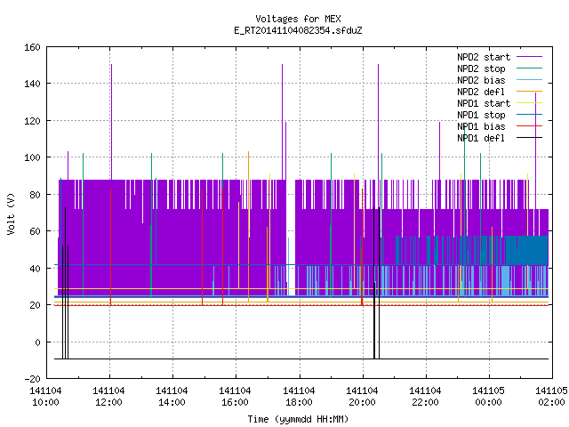Click the NPD2 start legend label
This screenshot has height=427, width=569.
pos(484,57)
